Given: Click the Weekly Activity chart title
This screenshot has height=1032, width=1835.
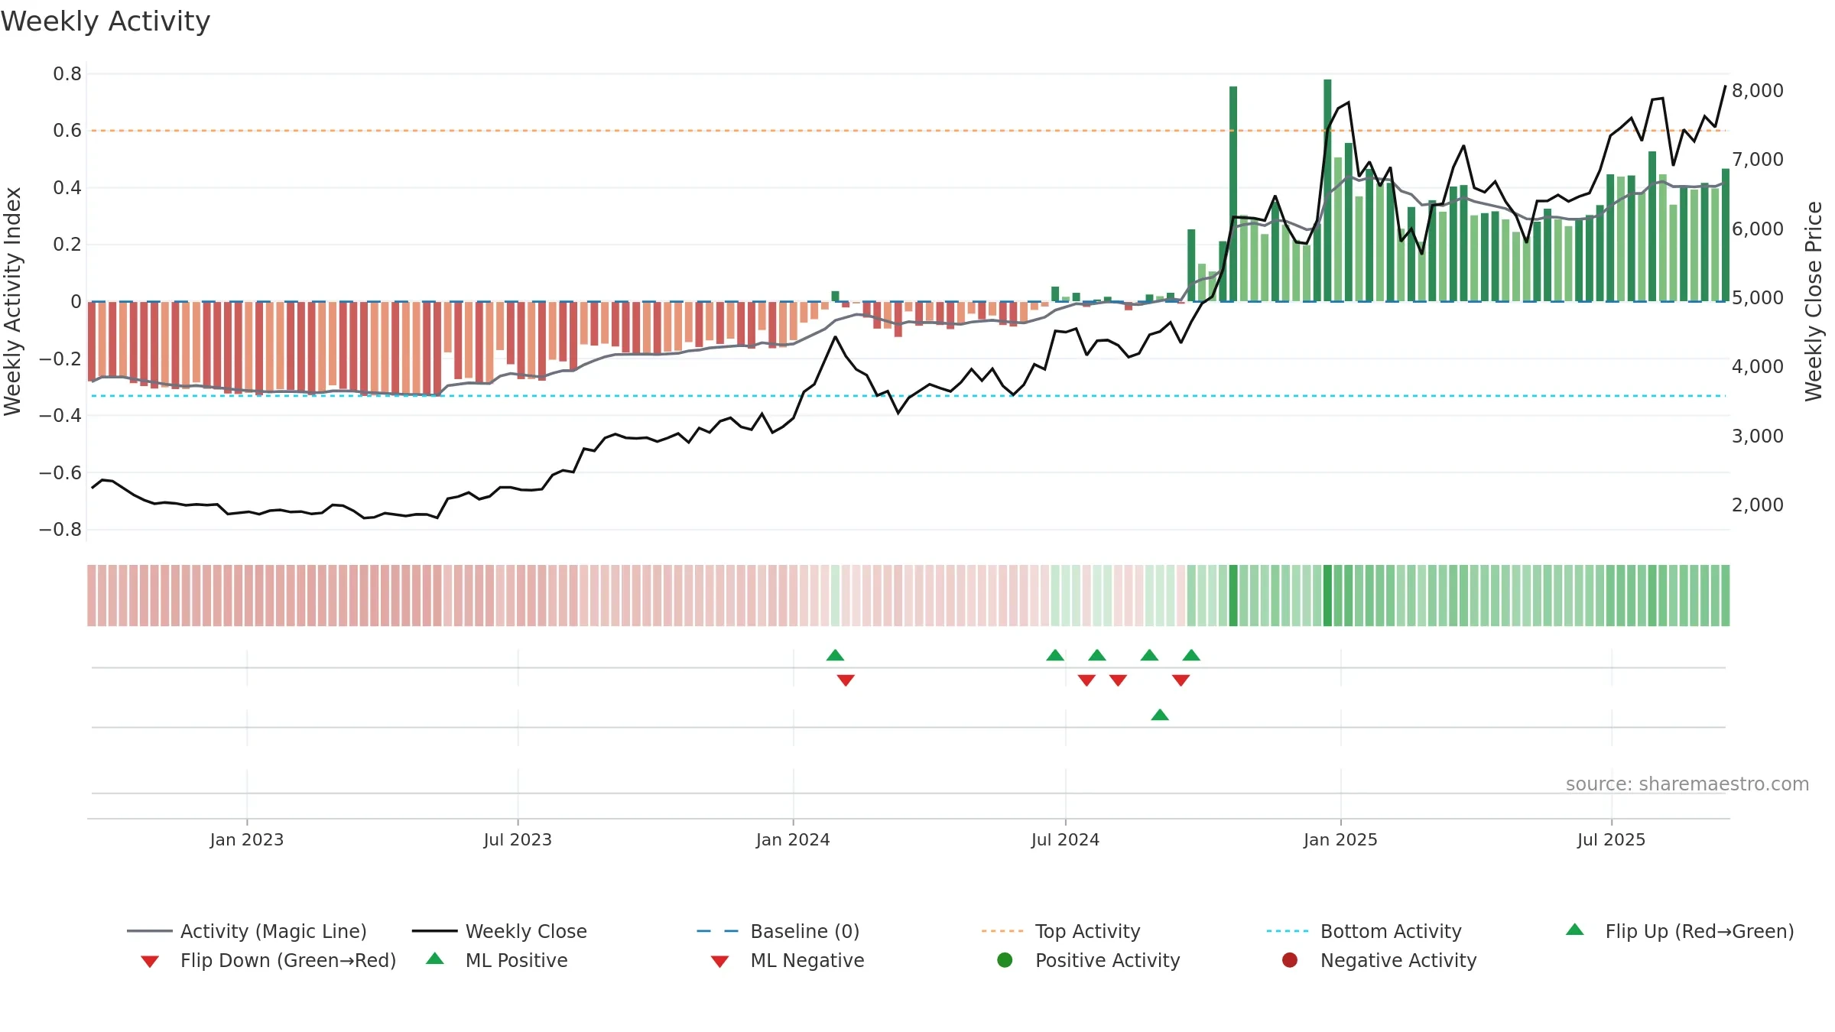Looking at the screenshot, I should (106, 21).
